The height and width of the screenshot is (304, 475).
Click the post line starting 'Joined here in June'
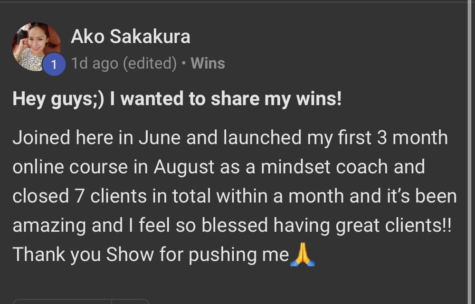[x=230, y=138]
